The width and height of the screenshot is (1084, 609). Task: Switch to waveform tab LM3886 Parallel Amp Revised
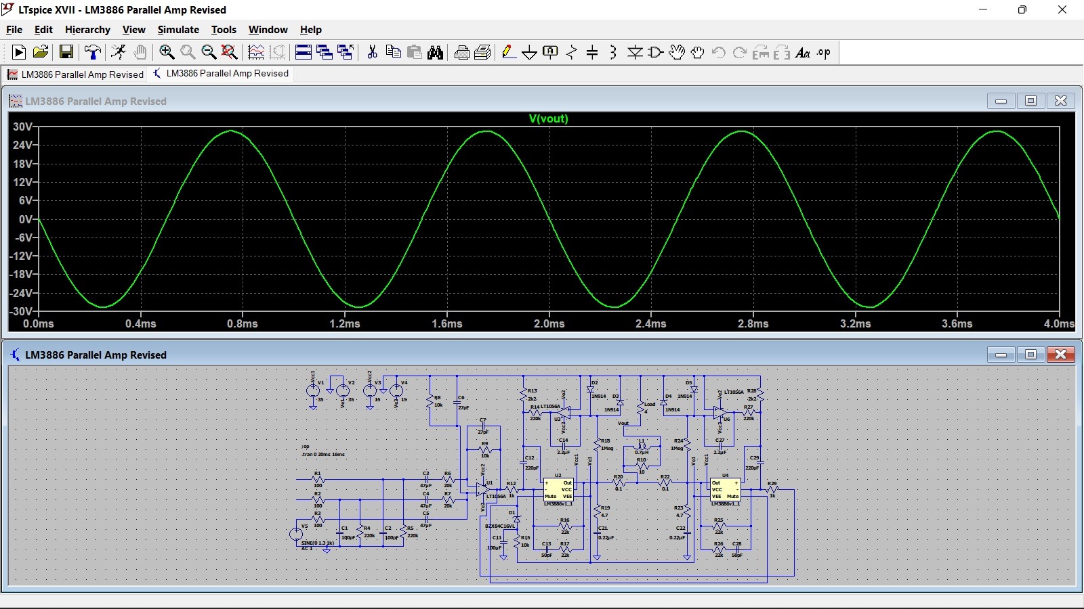(76, 74)
